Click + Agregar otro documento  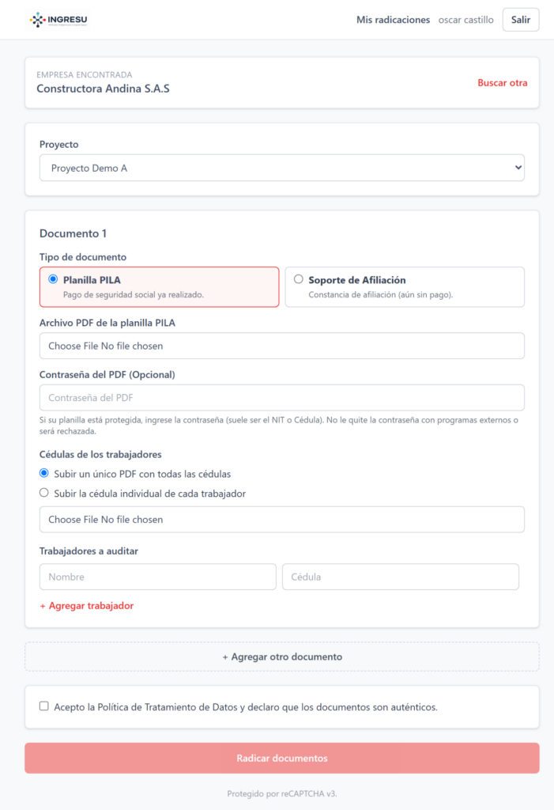(x=282, y=657)
